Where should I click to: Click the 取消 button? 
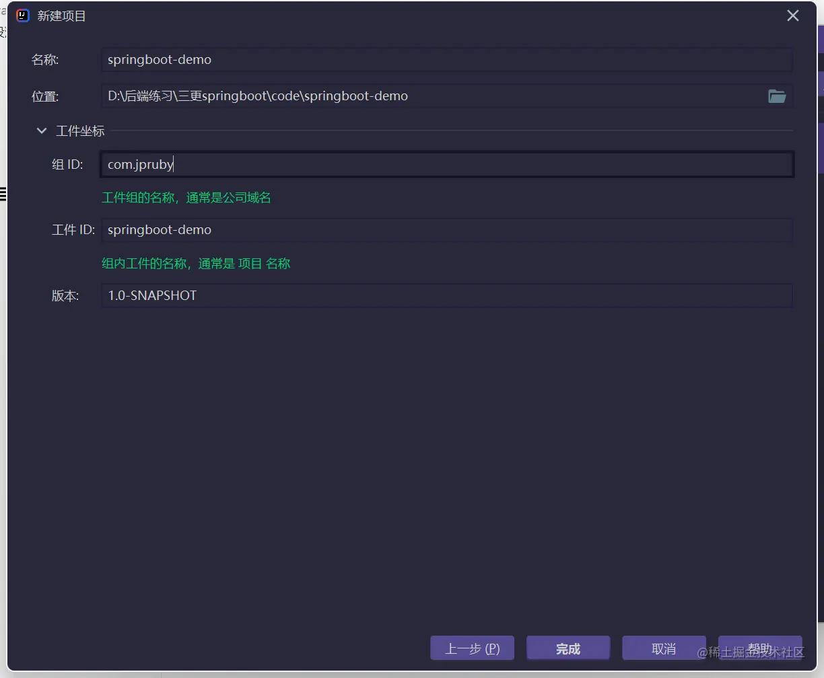[664, 648]
